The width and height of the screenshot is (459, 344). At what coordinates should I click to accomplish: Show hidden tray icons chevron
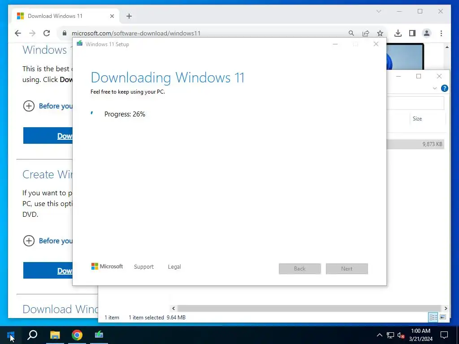click(379, 335)
